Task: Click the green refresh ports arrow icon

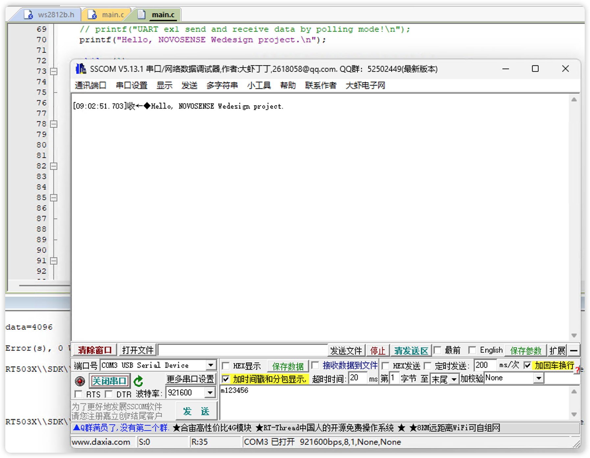Action: click(x=138, y=381)
